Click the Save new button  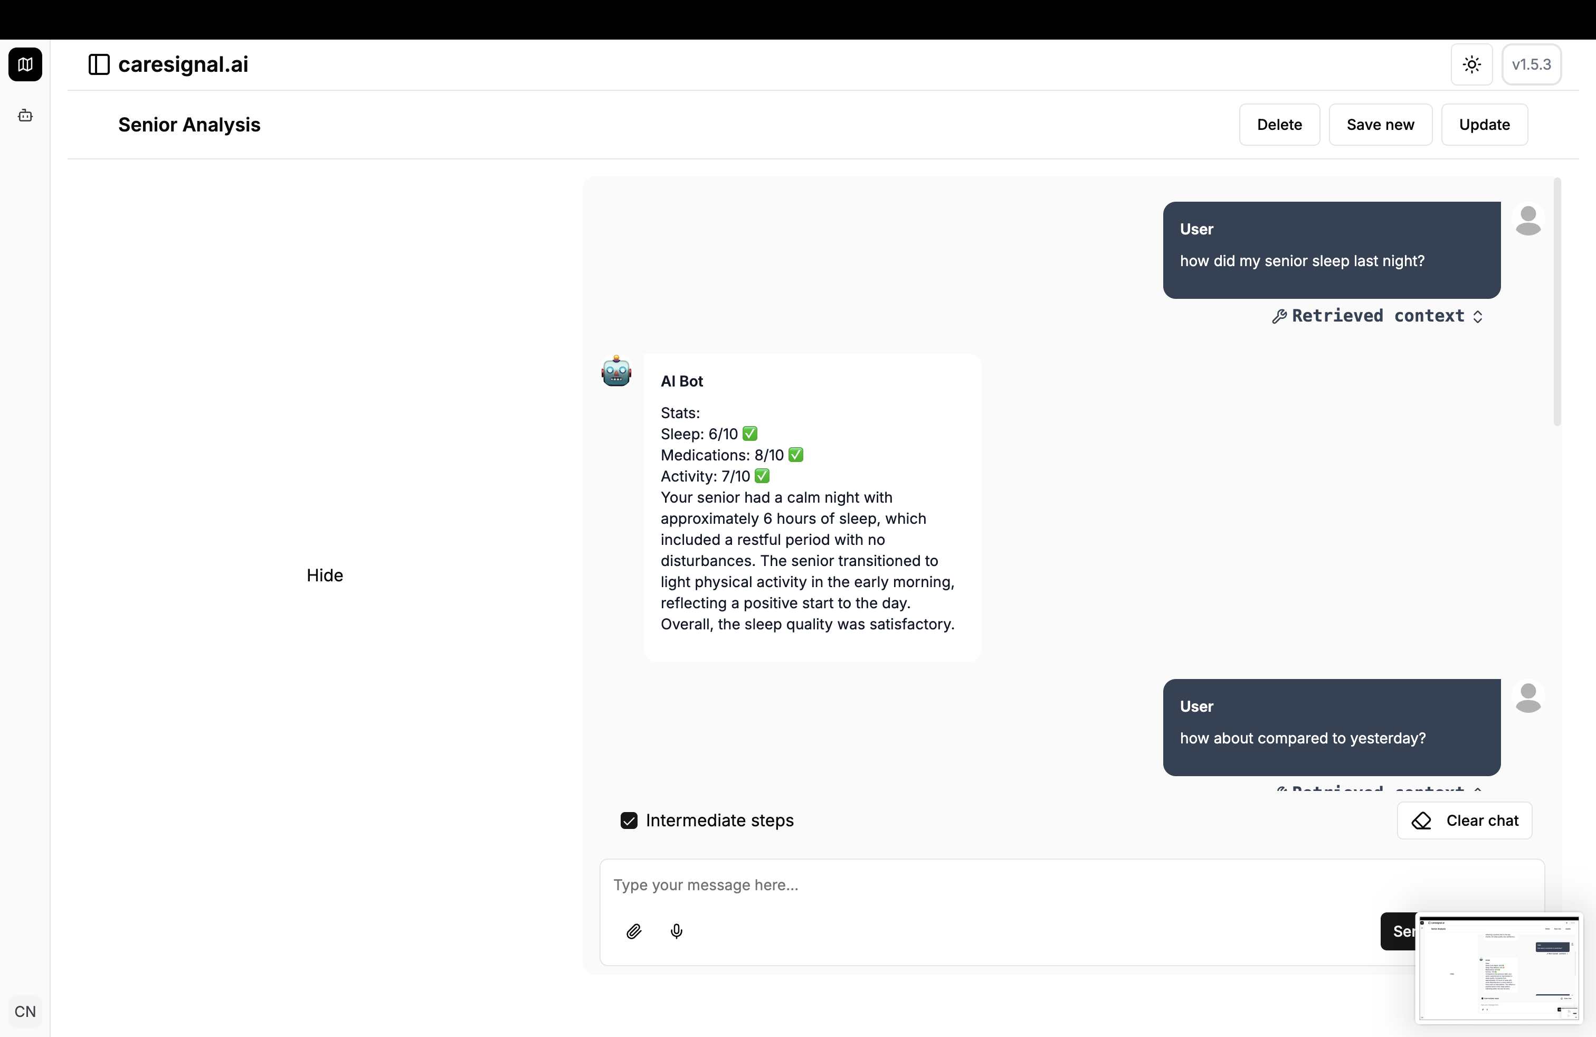[1380, 125]
